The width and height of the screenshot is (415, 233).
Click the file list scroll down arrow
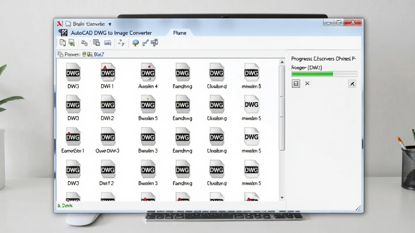(282, 197)
